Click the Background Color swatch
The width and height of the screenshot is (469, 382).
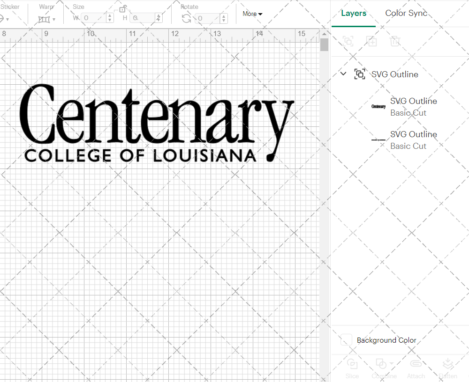pyautogui.click(x=346, y=340)
